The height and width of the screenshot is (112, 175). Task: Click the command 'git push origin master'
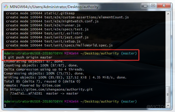[x=30, y=57]
